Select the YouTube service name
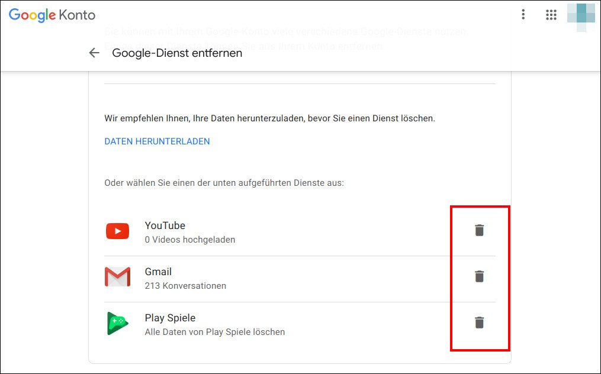The image size is (601, 374). (x=165, y=225)
